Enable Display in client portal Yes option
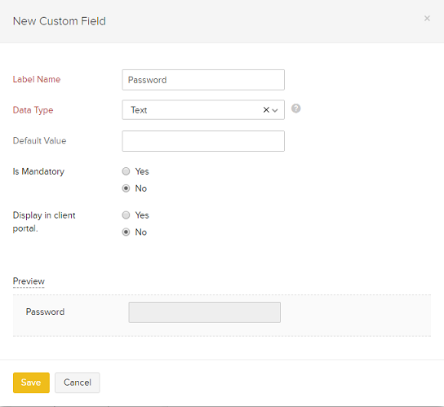Viewport: 444px width, 407px height. [x=126, y=215]
